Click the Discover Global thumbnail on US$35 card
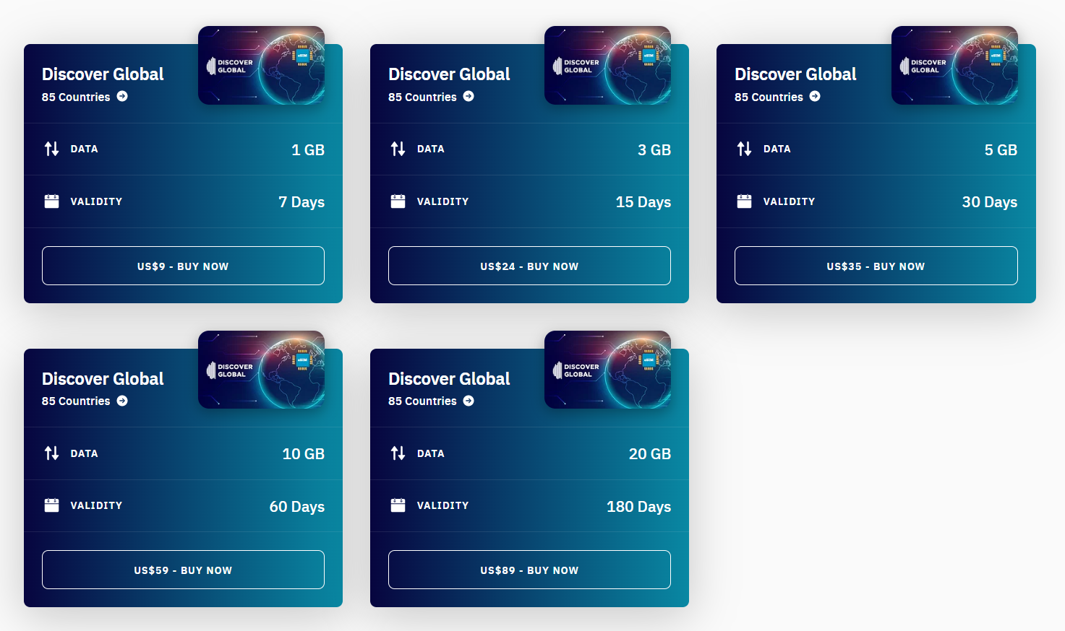Viewport: 1065px width, 631px height. click(954, 65)
